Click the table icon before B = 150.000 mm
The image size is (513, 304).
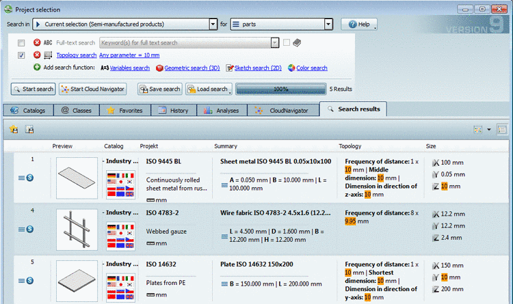[224, 284]
